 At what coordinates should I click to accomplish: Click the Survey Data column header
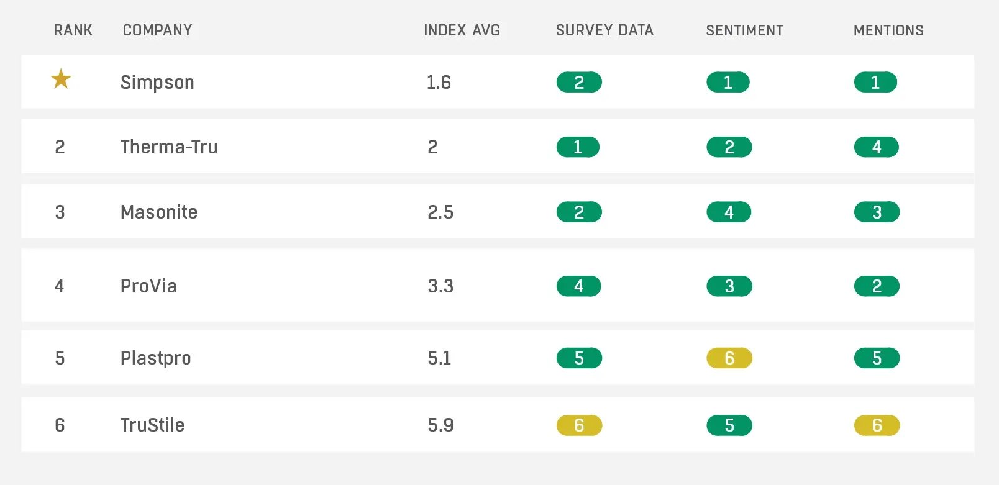point(604,30)
